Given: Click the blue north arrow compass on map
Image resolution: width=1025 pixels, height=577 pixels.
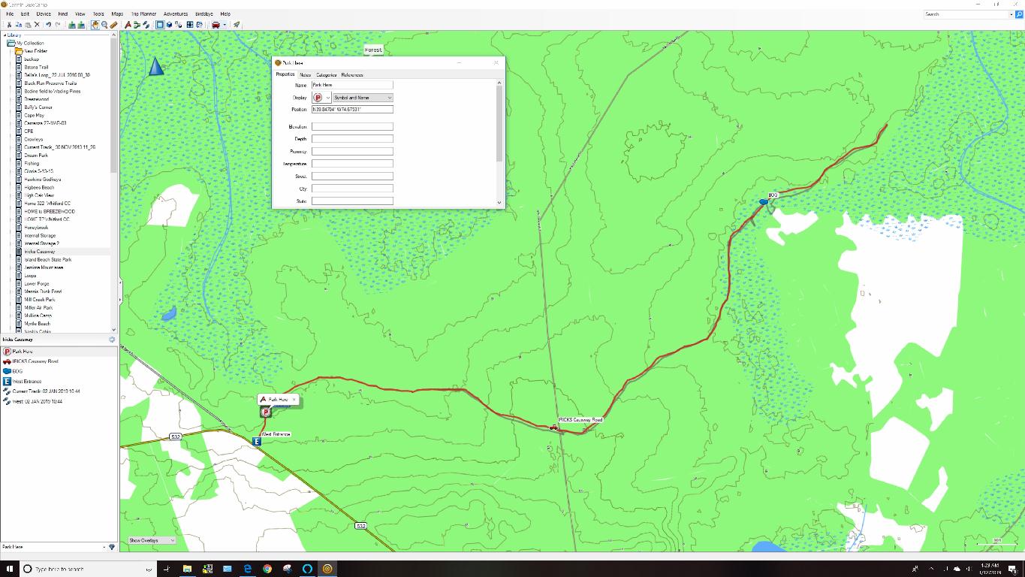Looking at the screenshot, I should point(156,67).
